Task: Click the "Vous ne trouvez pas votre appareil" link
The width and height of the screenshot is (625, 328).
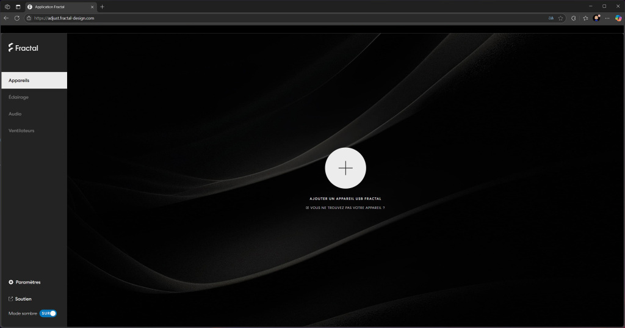Action: tap(345, 208)
